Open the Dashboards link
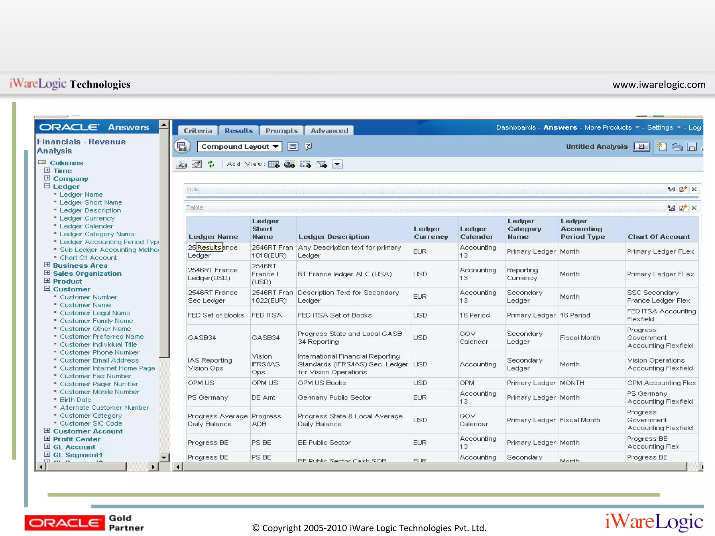 516,127
